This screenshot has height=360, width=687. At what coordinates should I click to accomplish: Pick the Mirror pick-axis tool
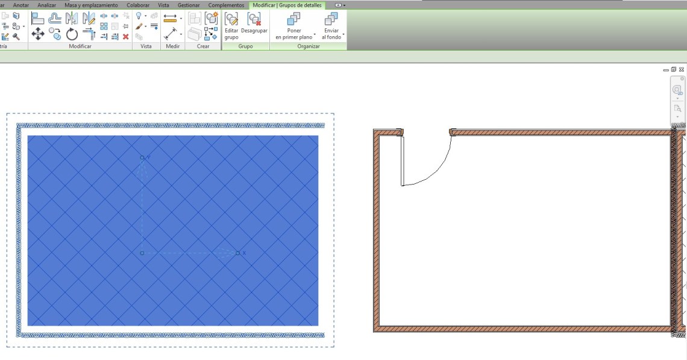pyautogui.click(x=72, y=18)
